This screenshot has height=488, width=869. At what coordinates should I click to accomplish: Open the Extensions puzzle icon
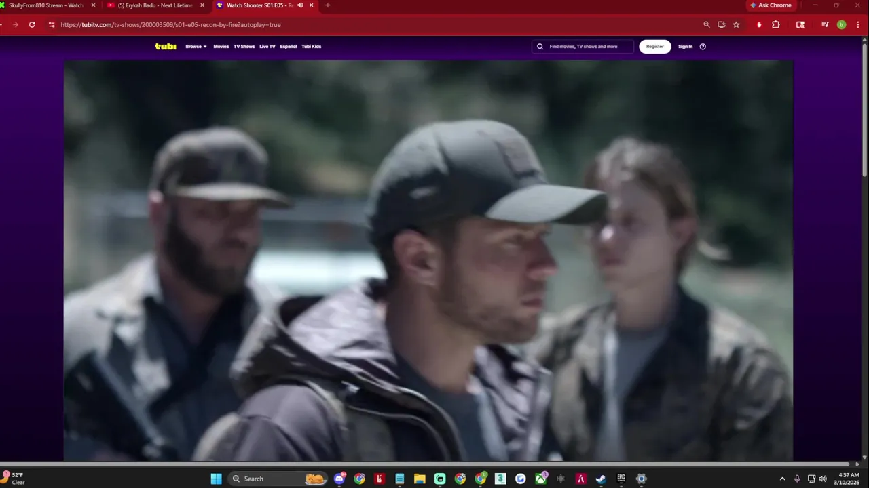coord(776,24)
